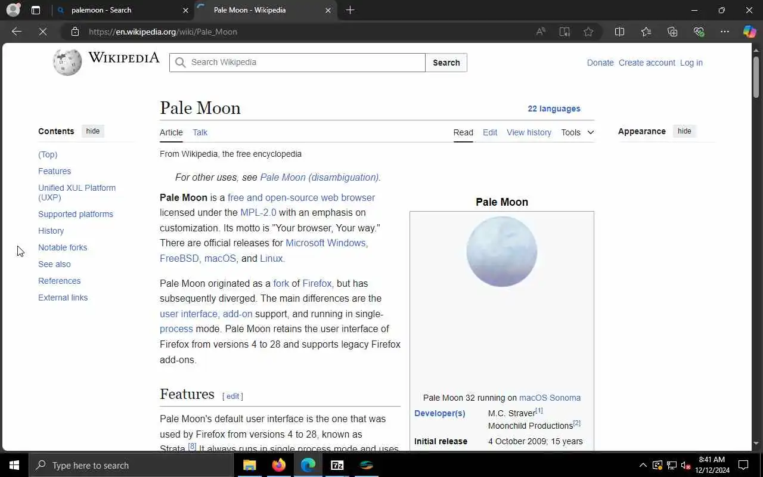Stop loading the page with X icon
The image size is (763, 477).
(x=43, y=32)
